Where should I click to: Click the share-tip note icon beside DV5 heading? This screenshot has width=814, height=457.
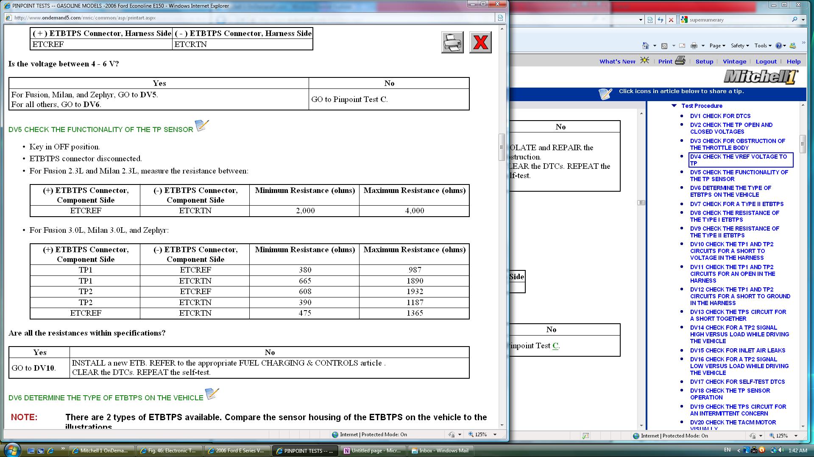point(201,126)
